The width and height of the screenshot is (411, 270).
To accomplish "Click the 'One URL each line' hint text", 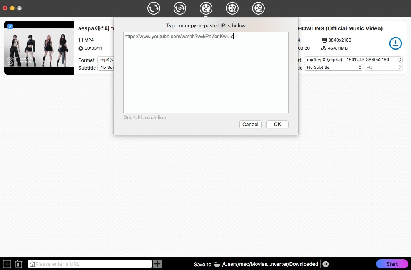I will click(x=144, y=118).
